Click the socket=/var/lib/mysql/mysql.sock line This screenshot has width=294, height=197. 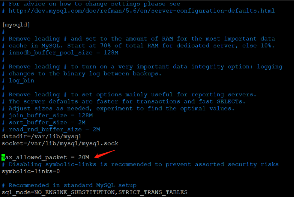[60, 143]
